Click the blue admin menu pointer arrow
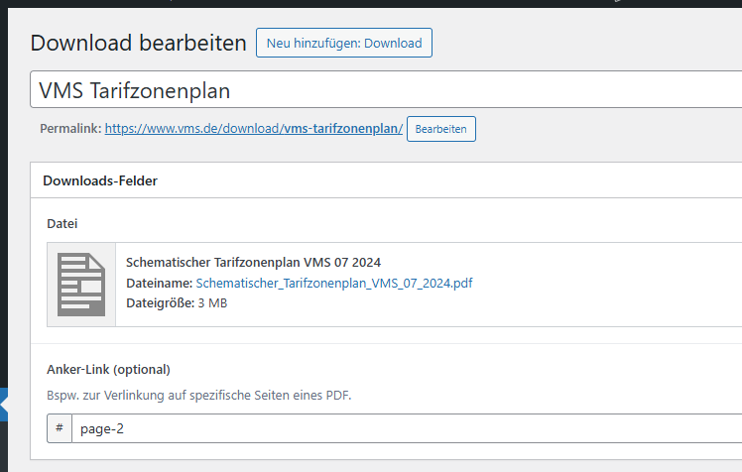742x472 pixels. [4, 406]
